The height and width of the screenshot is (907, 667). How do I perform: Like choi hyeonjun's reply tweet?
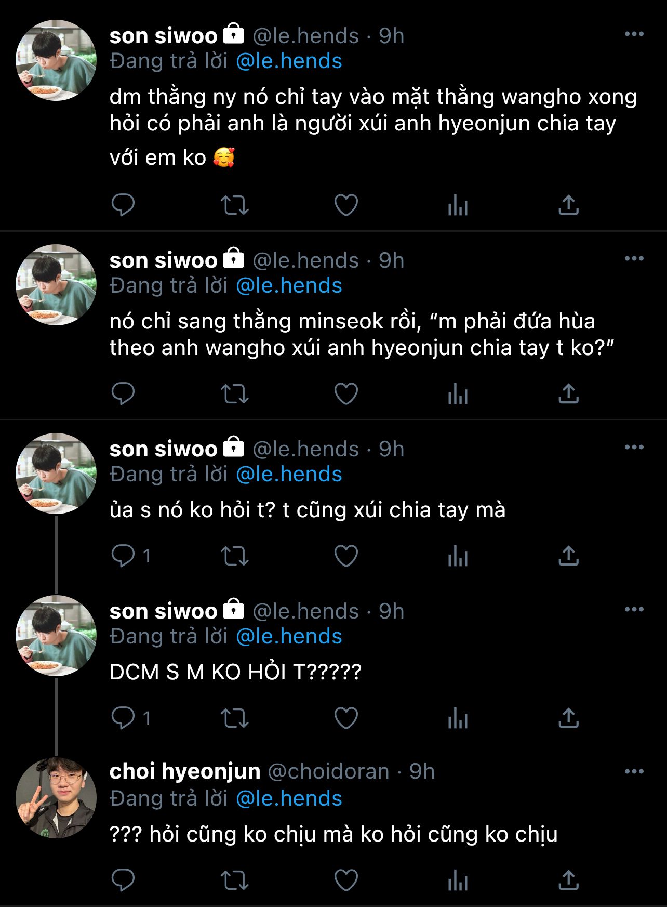pos(346,880)
